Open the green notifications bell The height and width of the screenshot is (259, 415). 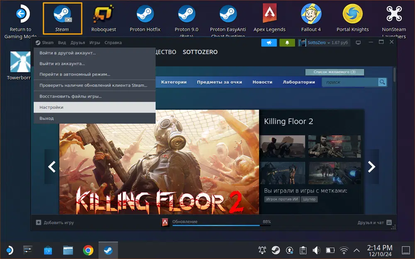pos(287,43)
